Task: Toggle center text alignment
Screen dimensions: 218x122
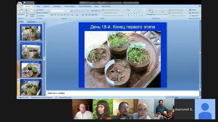Action: pyautogui.click(x=86, y=15)
